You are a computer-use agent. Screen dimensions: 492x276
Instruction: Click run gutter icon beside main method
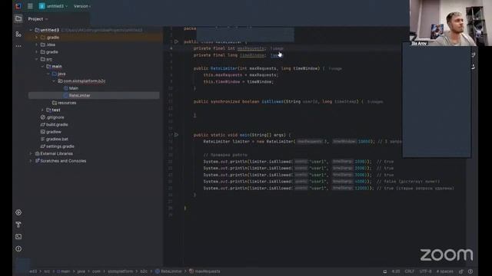[x=176, y=135]
